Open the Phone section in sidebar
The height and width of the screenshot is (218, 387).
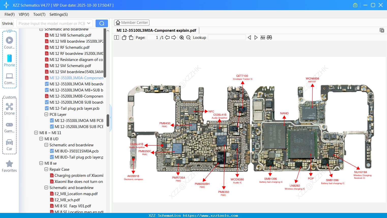pyautogui.click(x=9, y=58)
